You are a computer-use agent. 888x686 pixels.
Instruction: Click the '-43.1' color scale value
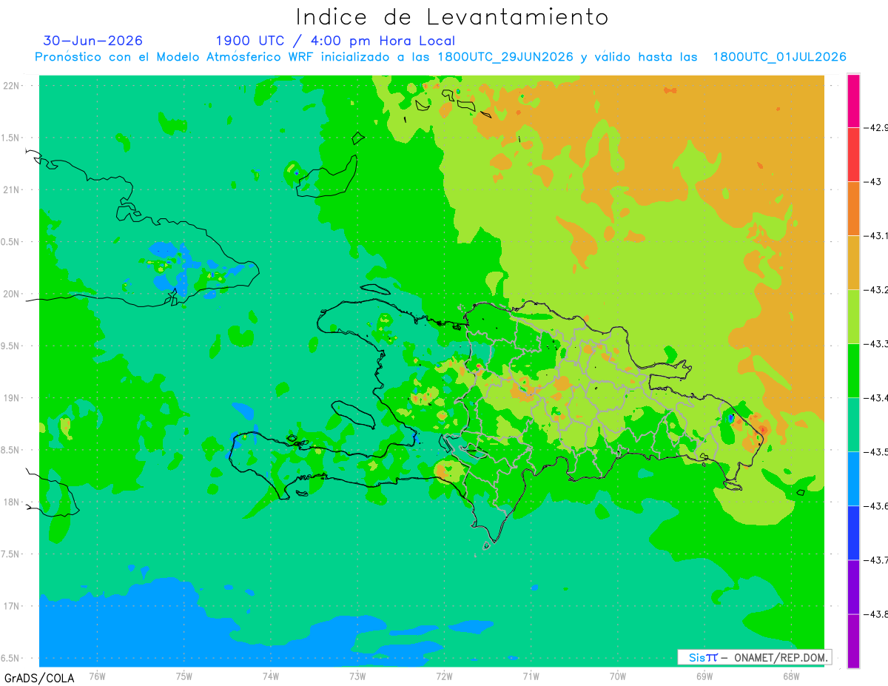876,236
